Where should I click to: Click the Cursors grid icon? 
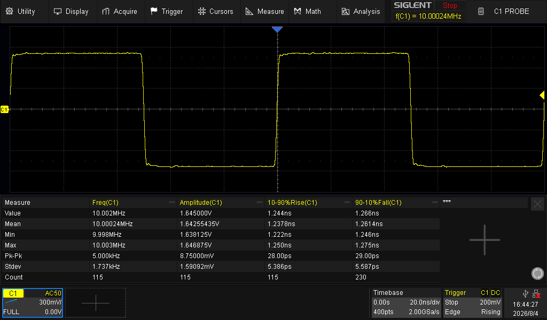pyautogui.click(x=201, y=12)
